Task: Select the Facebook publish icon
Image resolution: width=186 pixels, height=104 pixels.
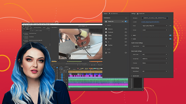Action: pyautogui.click(x=106, y=32)
